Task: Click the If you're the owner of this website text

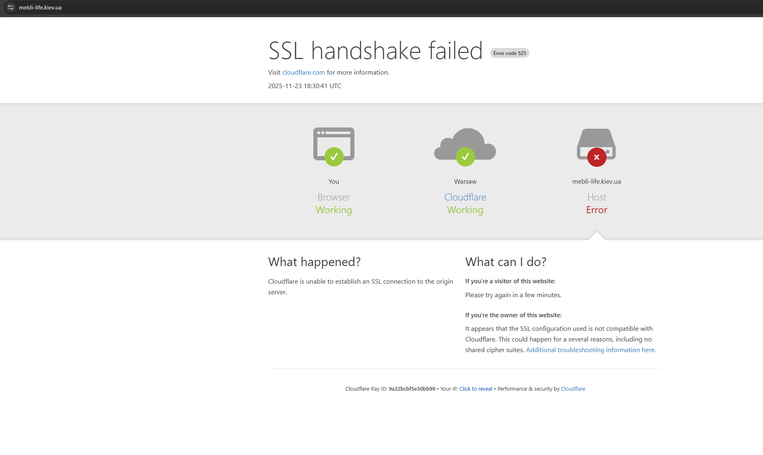Action: 513,315
